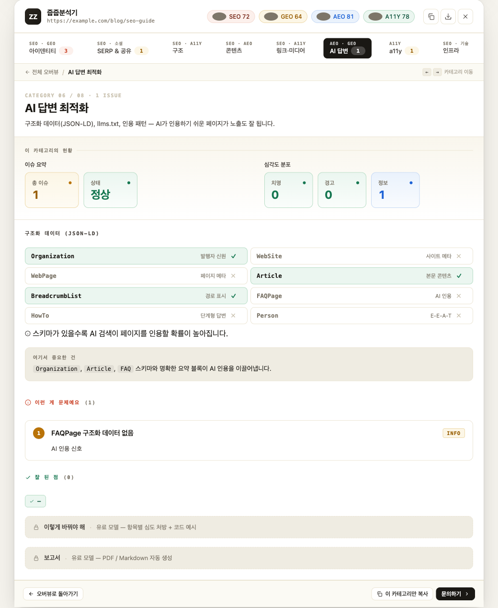This screenshot has height=608, width=498.
Task: Click the 정보 severity card
Action: (395, 190)
